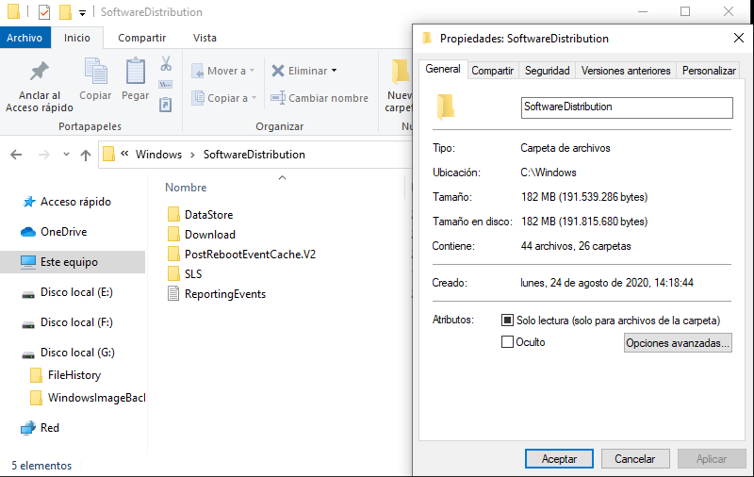The height and width of the screenshot is (477, 754).
Task: Click the copy path icon in Portapapeles
Action: pyautogui.click(x=166, y=85)
